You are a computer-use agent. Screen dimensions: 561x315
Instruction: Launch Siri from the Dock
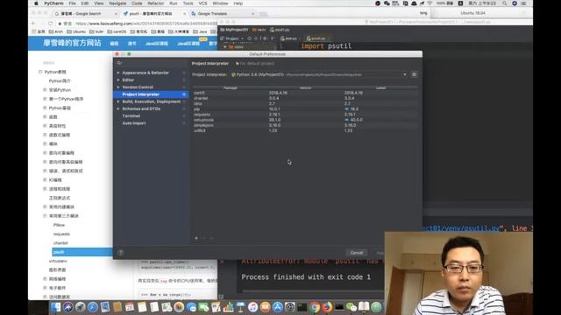point(68,307)
